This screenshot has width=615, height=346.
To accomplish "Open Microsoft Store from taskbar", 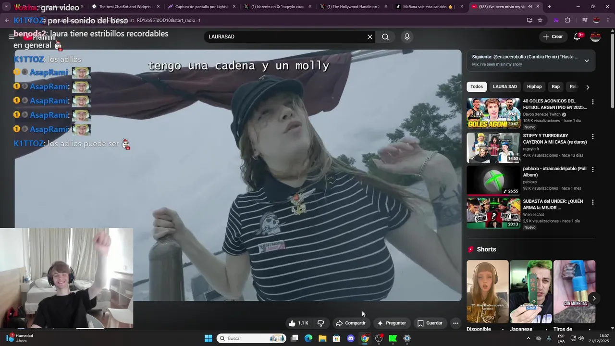I will [x=337, y=338].
